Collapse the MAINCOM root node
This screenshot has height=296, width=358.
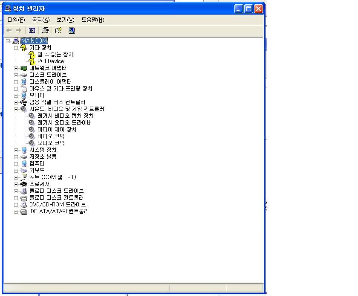point(8,41)
